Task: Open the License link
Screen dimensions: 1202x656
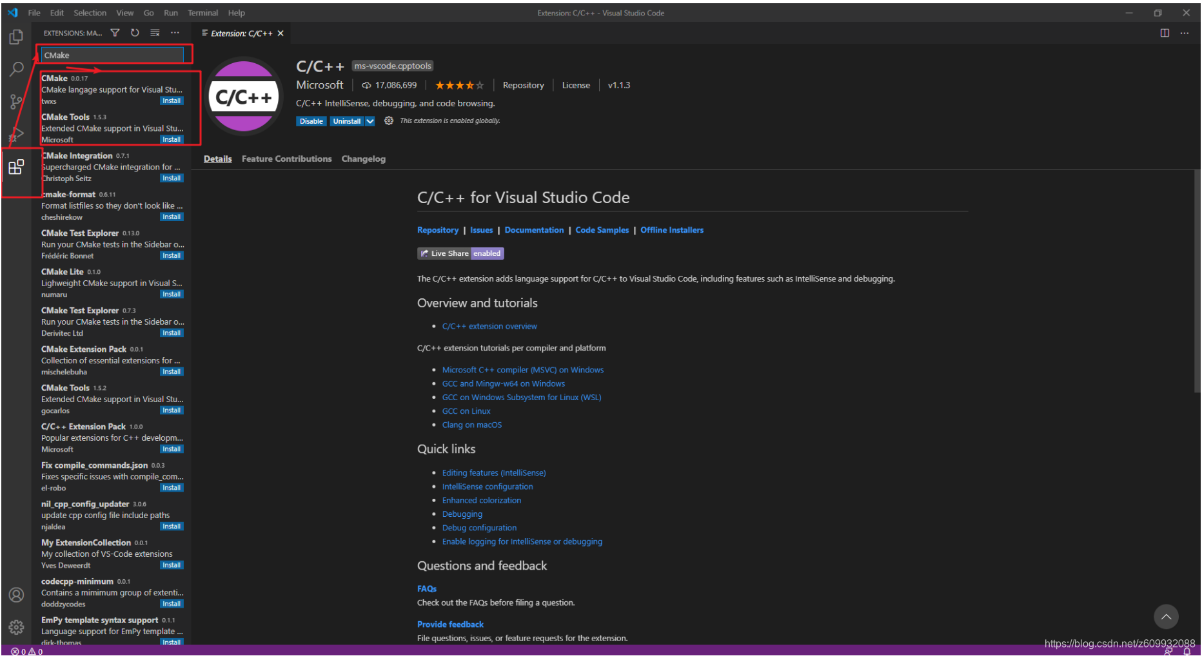Action: 576,85
